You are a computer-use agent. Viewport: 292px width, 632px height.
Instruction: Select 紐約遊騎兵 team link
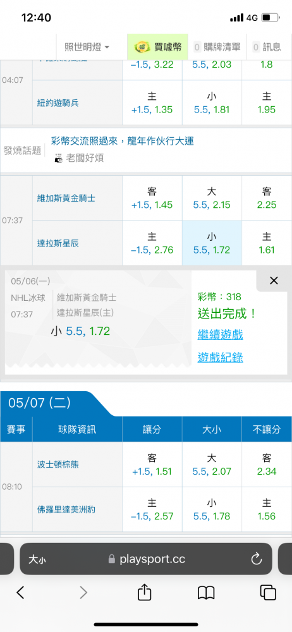click(58, 103)
